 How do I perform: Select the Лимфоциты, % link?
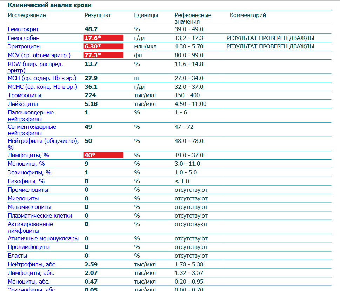[x=28, y=156]
